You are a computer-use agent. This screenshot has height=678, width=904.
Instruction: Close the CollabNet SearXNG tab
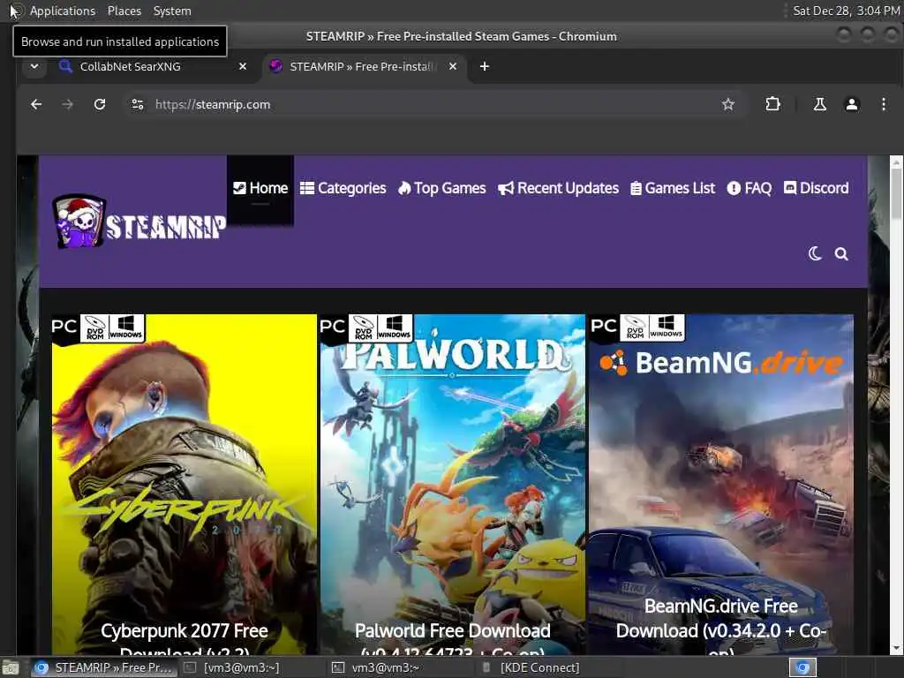pos(243,66)
